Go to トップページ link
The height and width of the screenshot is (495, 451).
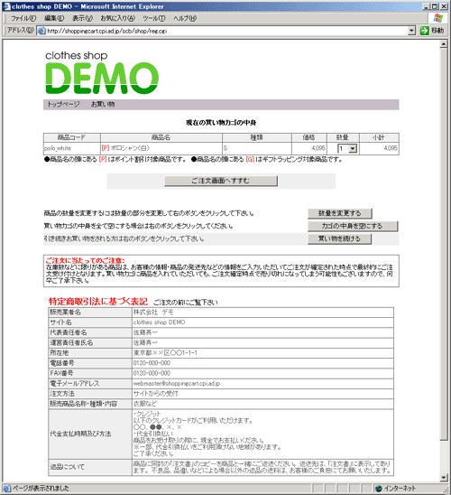pyautogui.click(x=63, y=104)
